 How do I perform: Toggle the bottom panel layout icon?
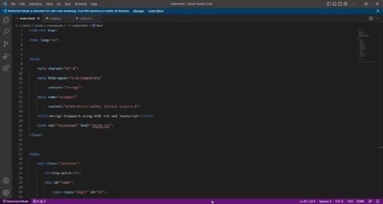(x=334, y=4)
